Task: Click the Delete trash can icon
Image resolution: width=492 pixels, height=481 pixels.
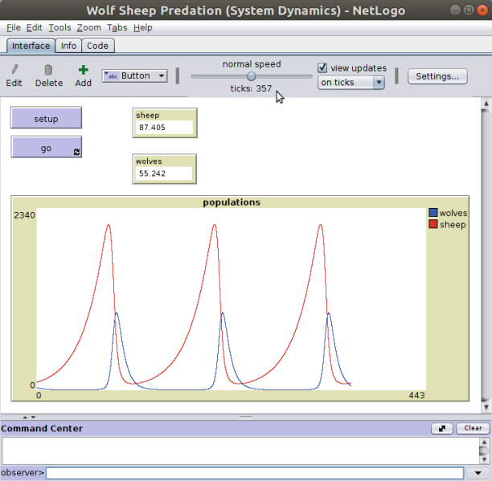Action: tap(48, 70)
